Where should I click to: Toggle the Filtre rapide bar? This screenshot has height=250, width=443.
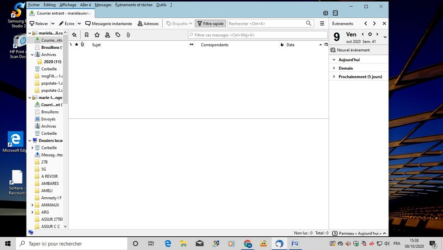tap(210, 23)
